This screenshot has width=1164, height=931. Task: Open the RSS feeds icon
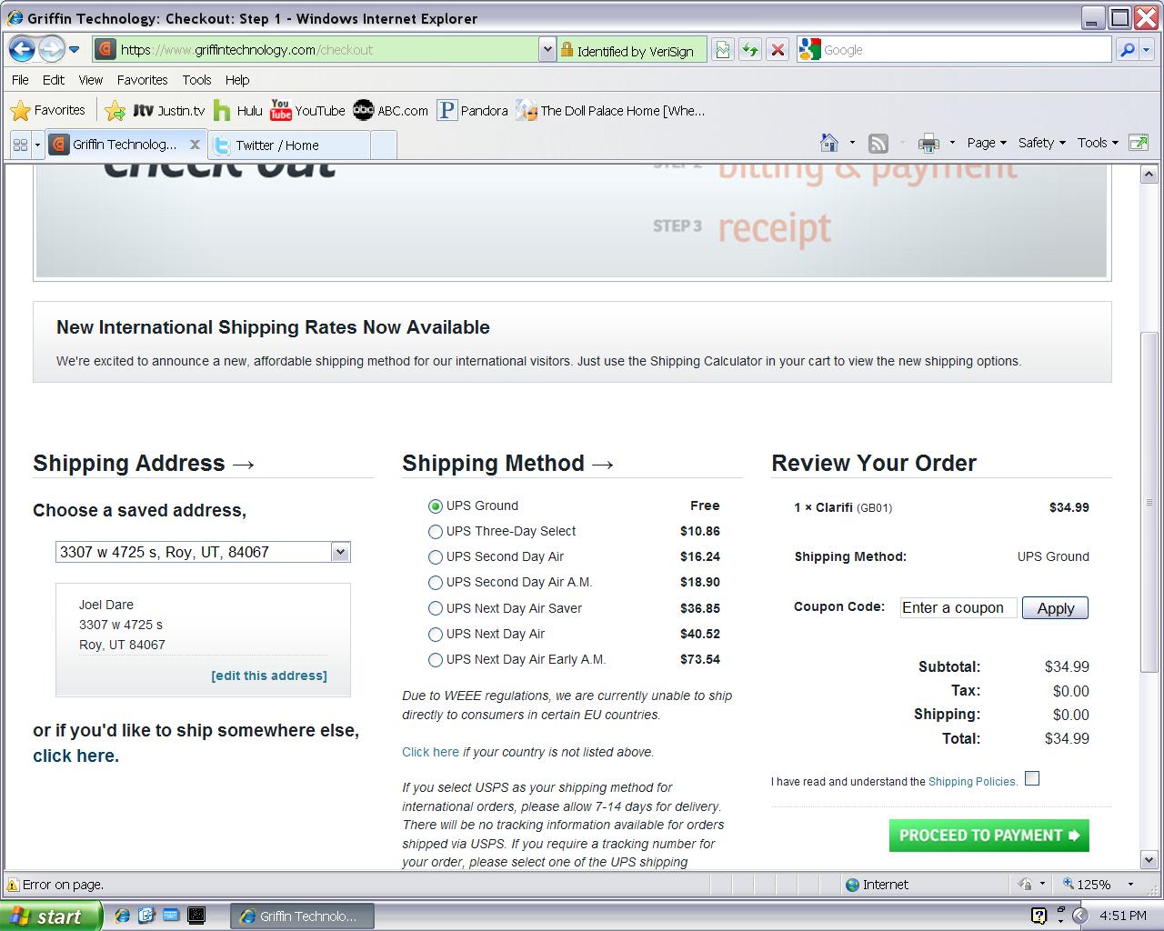878,143
